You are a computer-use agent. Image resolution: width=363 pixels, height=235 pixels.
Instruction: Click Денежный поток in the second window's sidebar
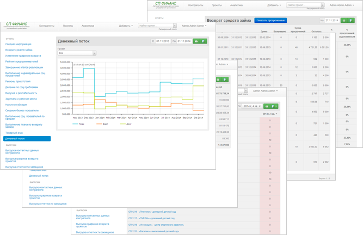39,176
